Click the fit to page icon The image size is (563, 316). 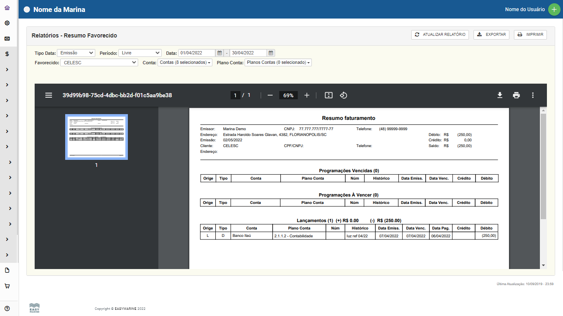click(328, 95)
